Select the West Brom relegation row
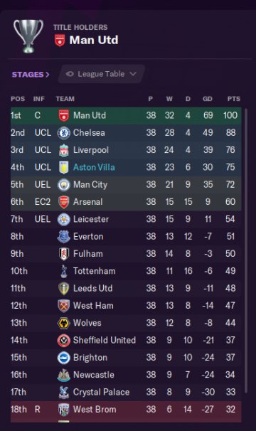Viewport: 256px width, 431px height. pos(126,410)
